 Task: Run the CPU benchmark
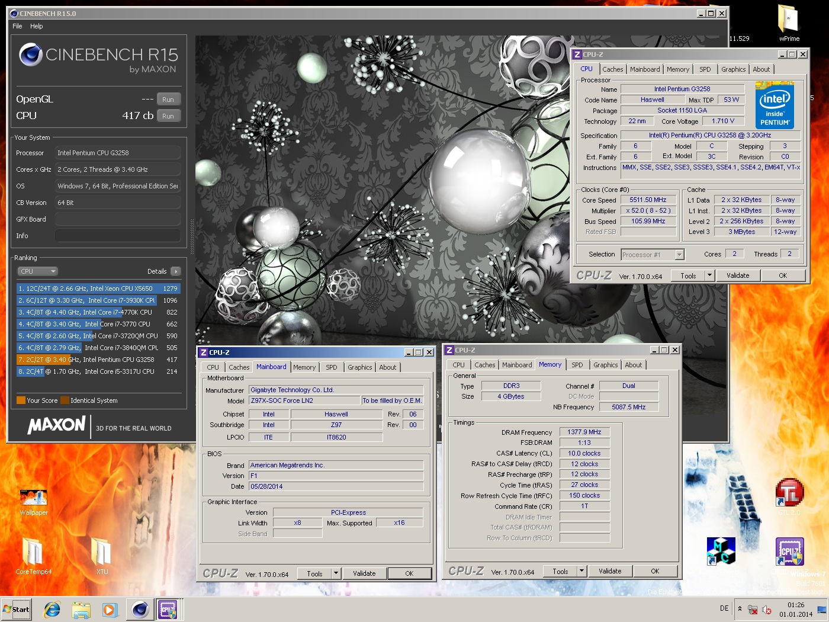168,116
